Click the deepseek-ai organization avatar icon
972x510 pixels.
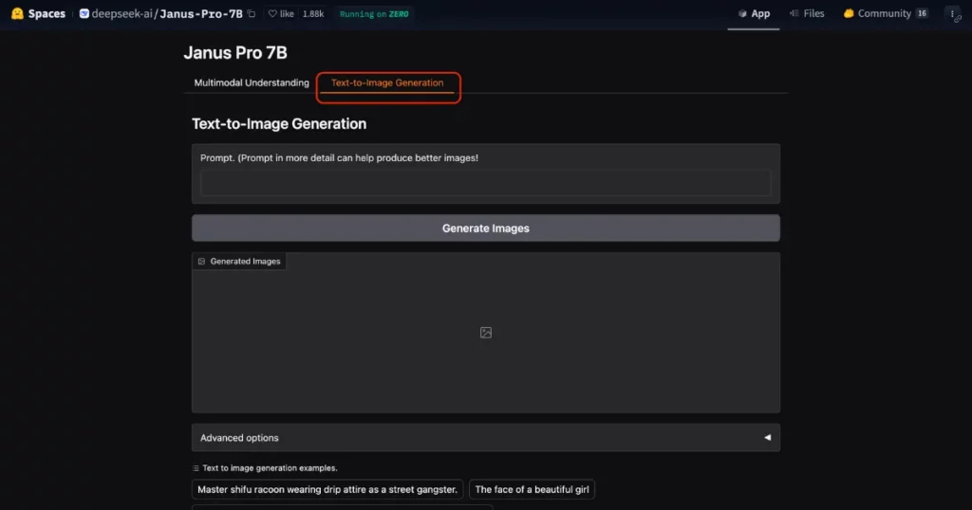tap(84, 14)
